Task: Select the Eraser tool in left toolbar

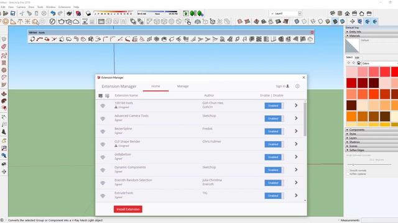Action: [4, 47]
